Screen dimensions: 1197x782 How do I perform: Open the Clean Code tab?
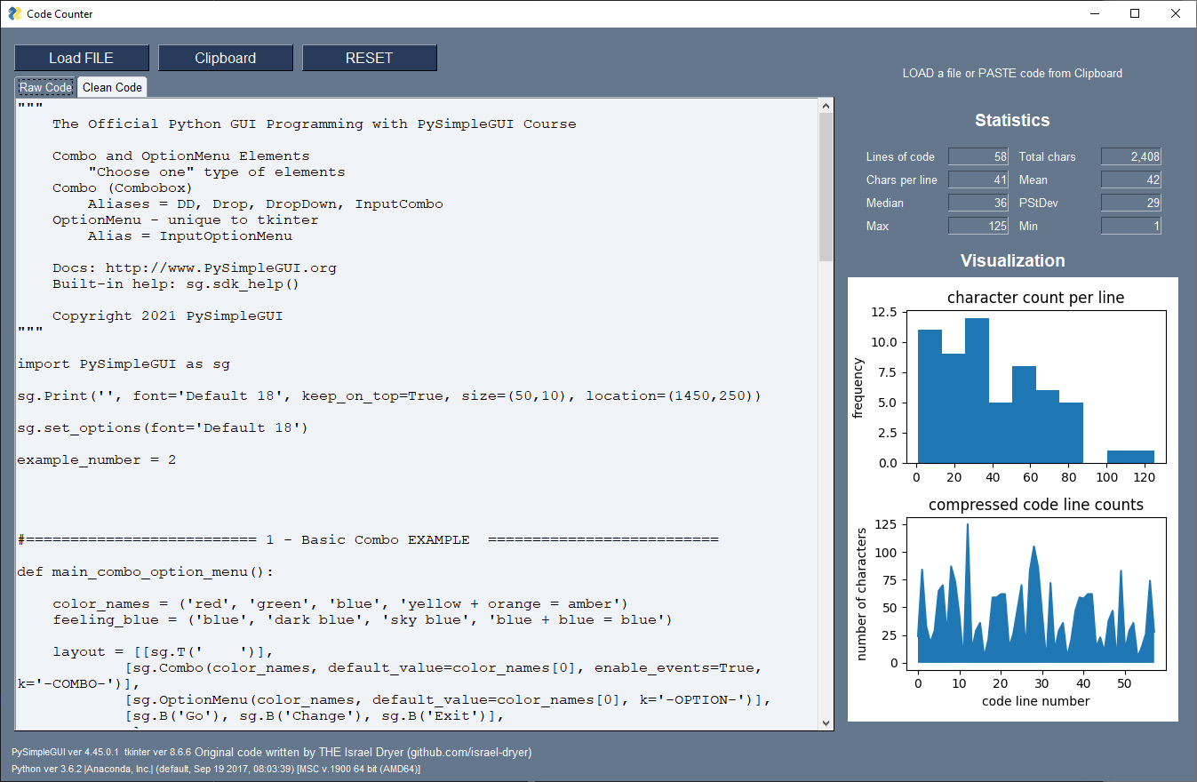click(112, 87)
